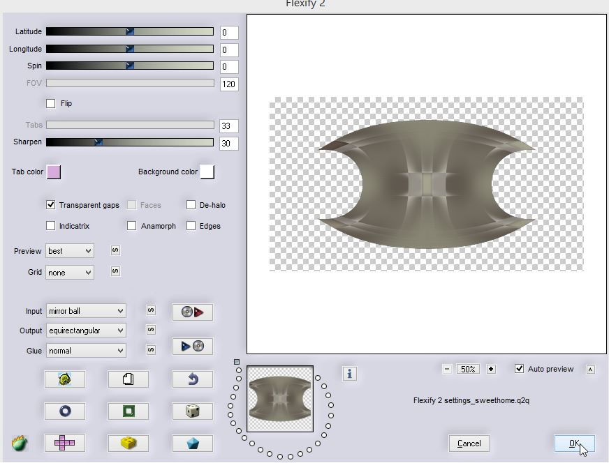Click the dark blue ring button

[64, 411]
